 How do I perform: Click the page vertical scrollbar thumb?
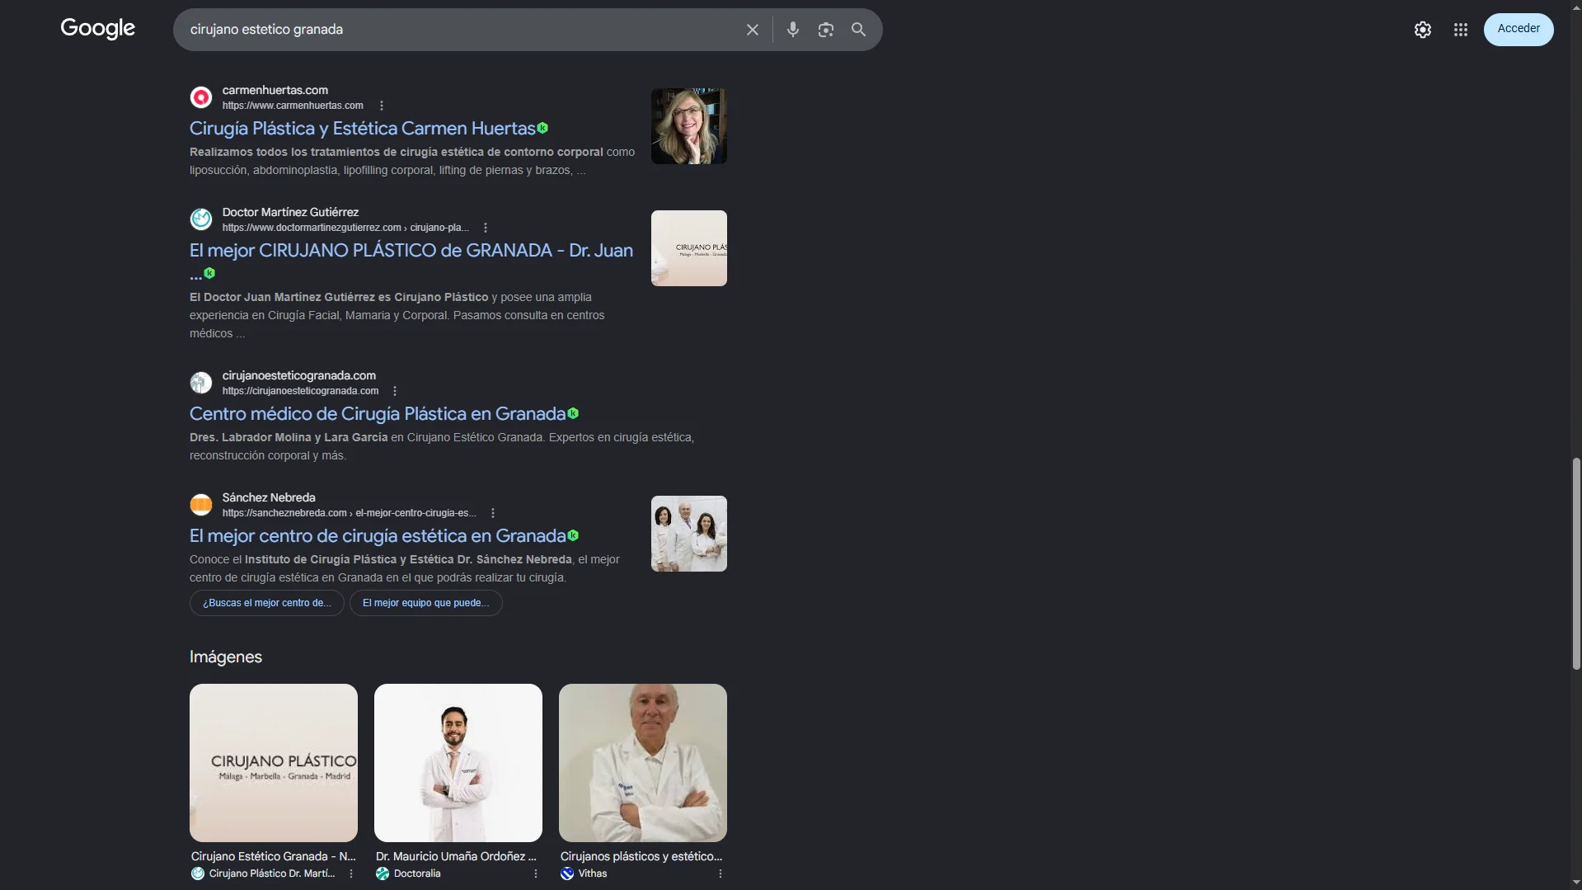pyautogui.click(x=1576, y=563)
